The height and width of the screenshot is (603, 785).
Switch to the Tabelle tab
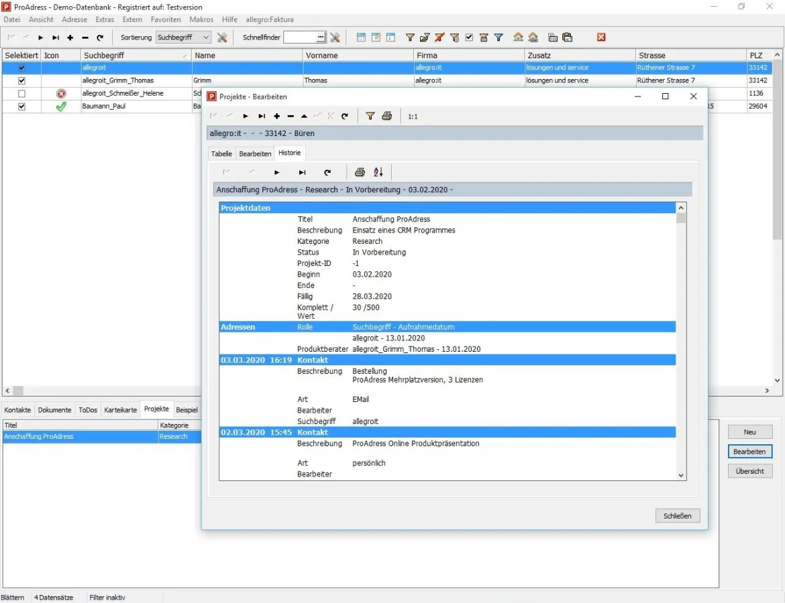coord(221,153)
